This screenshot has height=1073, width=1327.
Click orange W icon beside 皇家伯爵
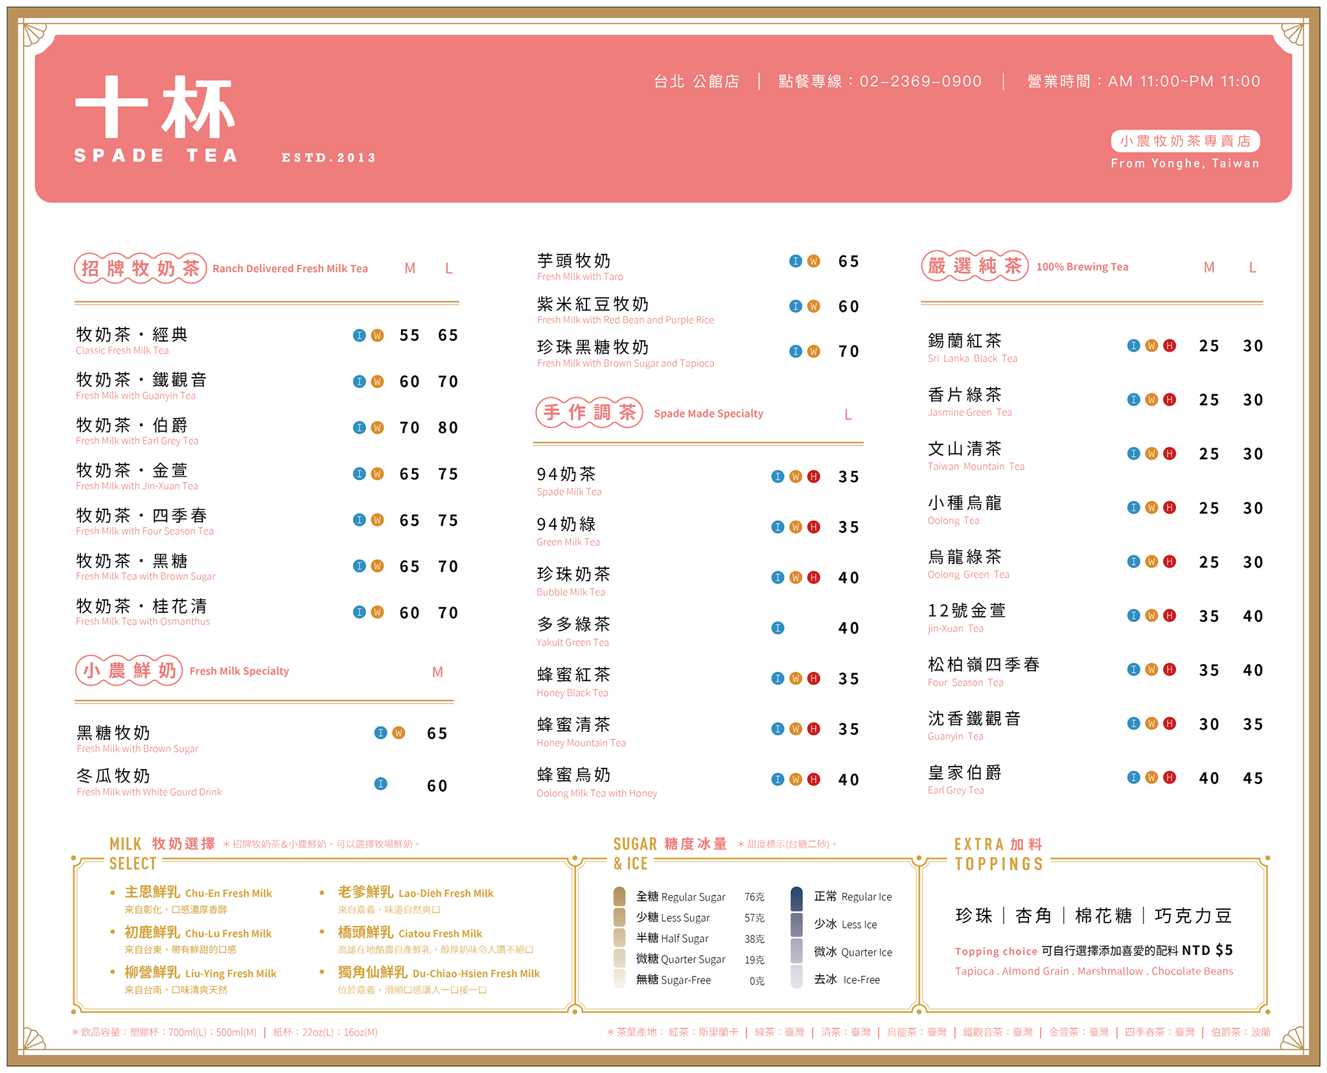tap(1151, 778)
